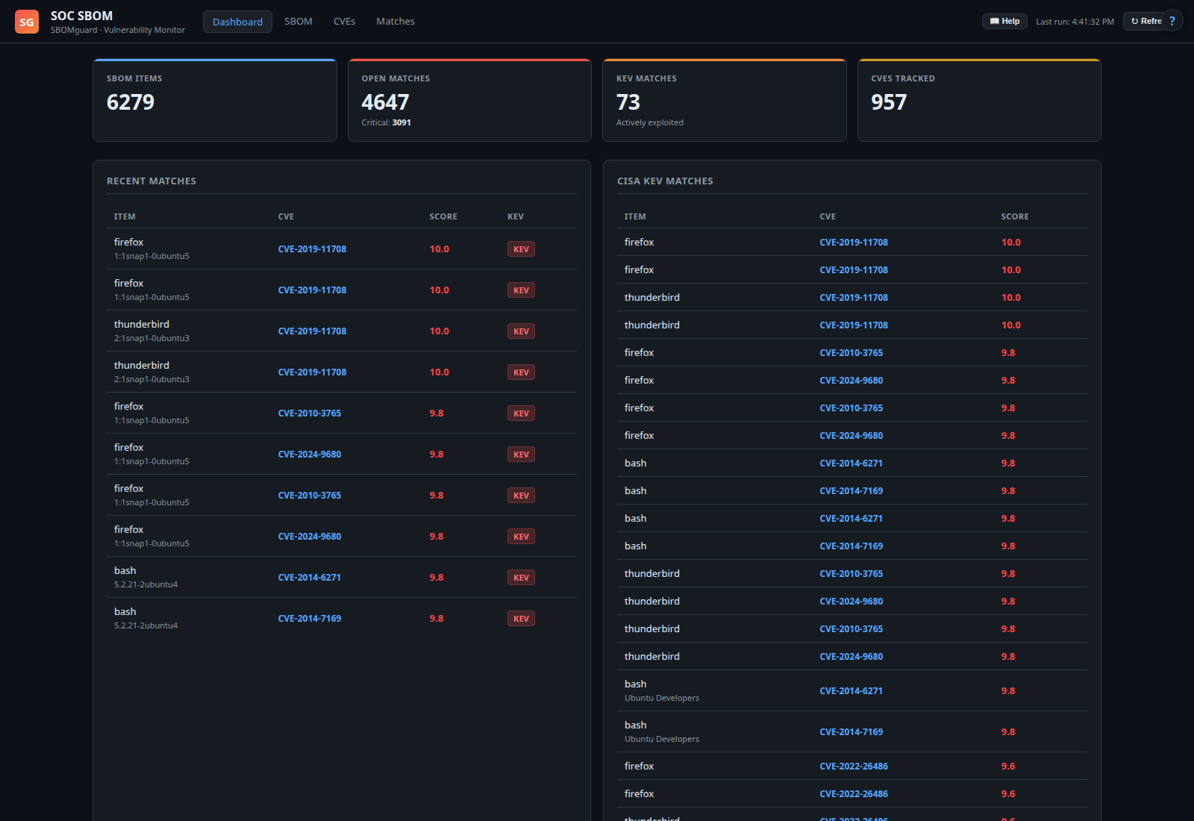Click KEV badge in Recent Matches CVE-2014-6271 row
The width and height of the screenshot is (1194, 821).
(521, 578)
